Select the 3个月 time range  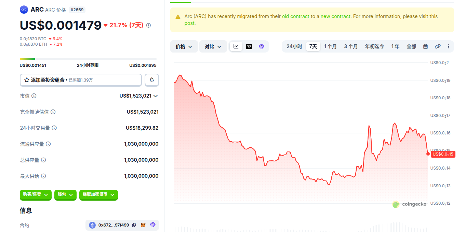click(x=351, y=46)
